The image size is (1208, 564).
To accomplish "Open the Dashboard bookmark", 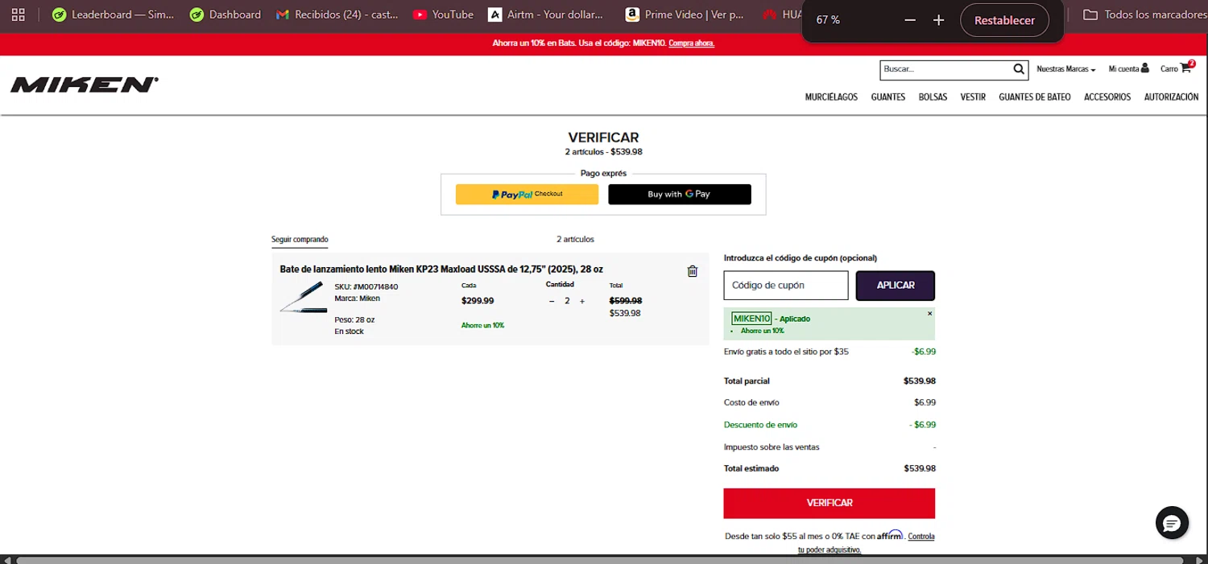I will pyautogui.click(x=225, y=14).
